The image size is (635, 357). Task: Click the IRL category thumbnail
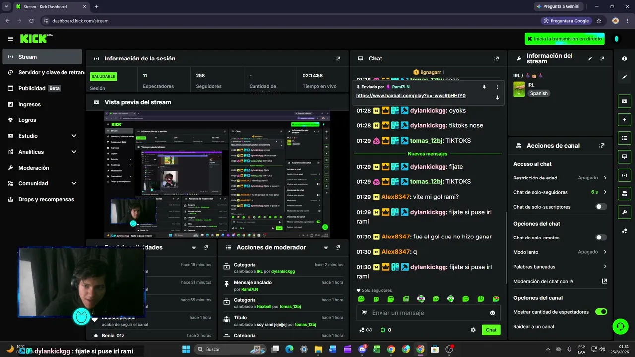(519, 89)
